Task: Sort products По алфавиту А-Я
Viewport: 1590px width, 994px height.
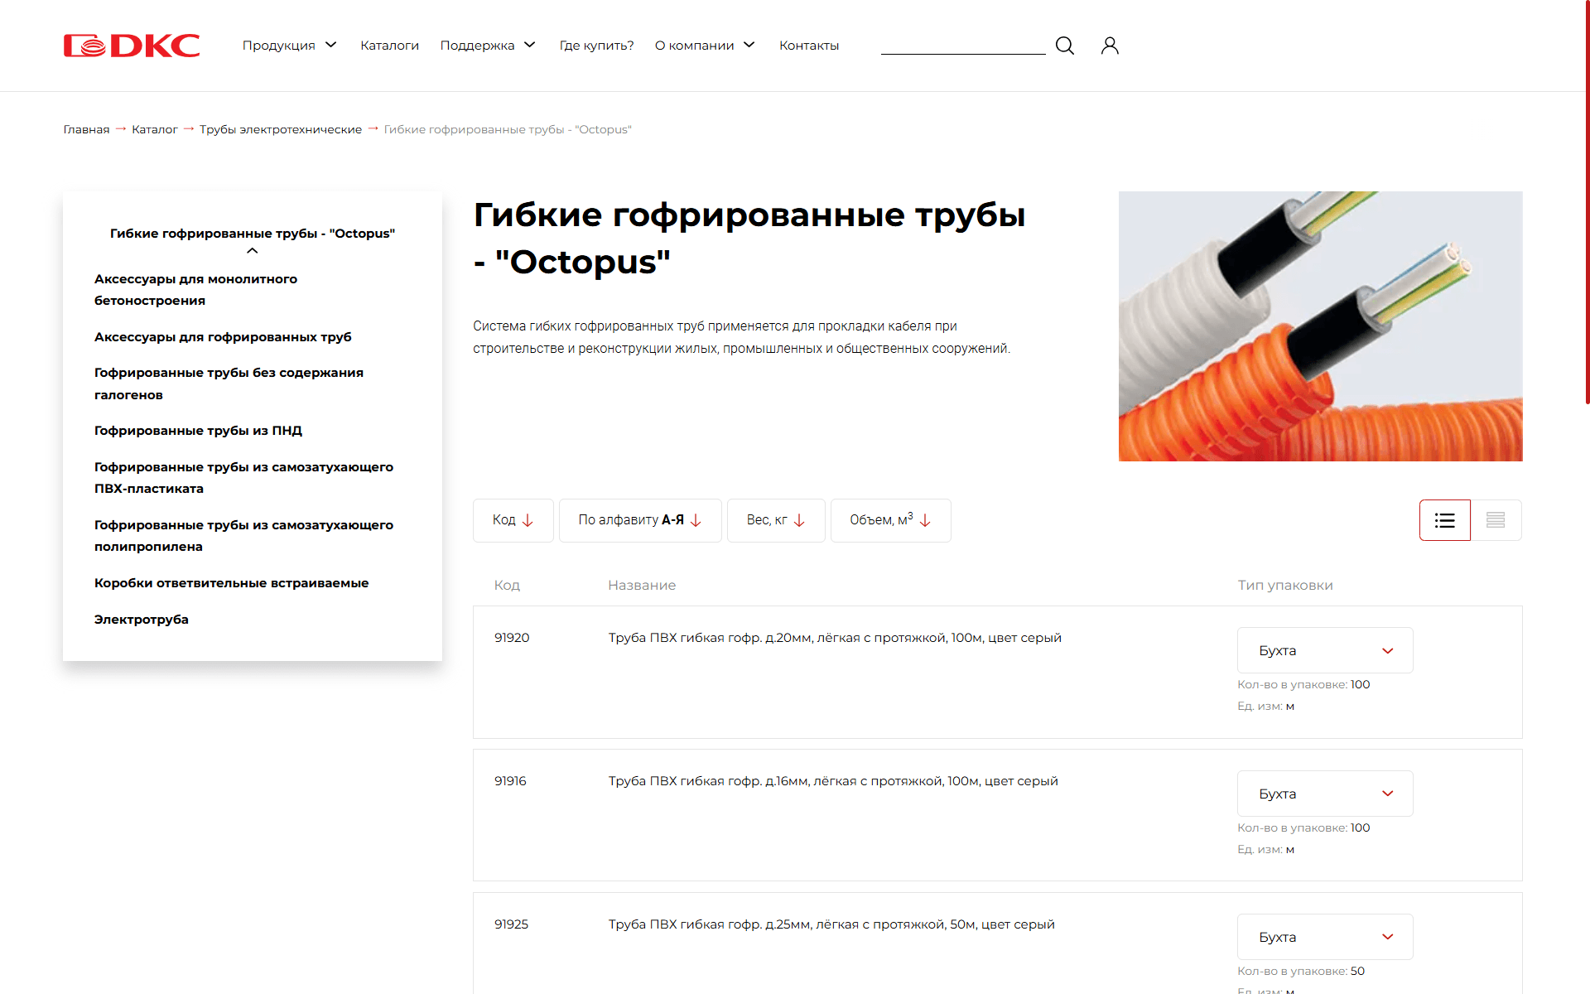Action: click(x=640, y=520)
